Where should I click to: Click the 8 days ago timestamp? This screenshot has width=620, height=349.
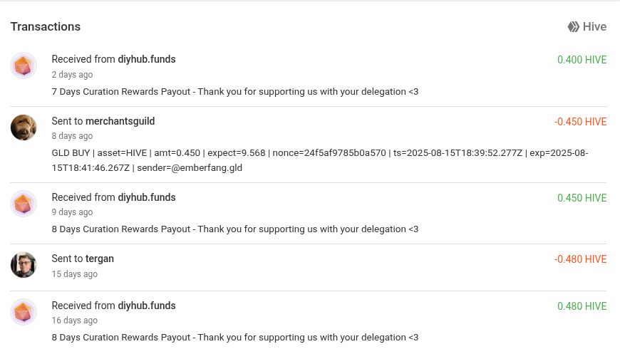tap(73, 136)
